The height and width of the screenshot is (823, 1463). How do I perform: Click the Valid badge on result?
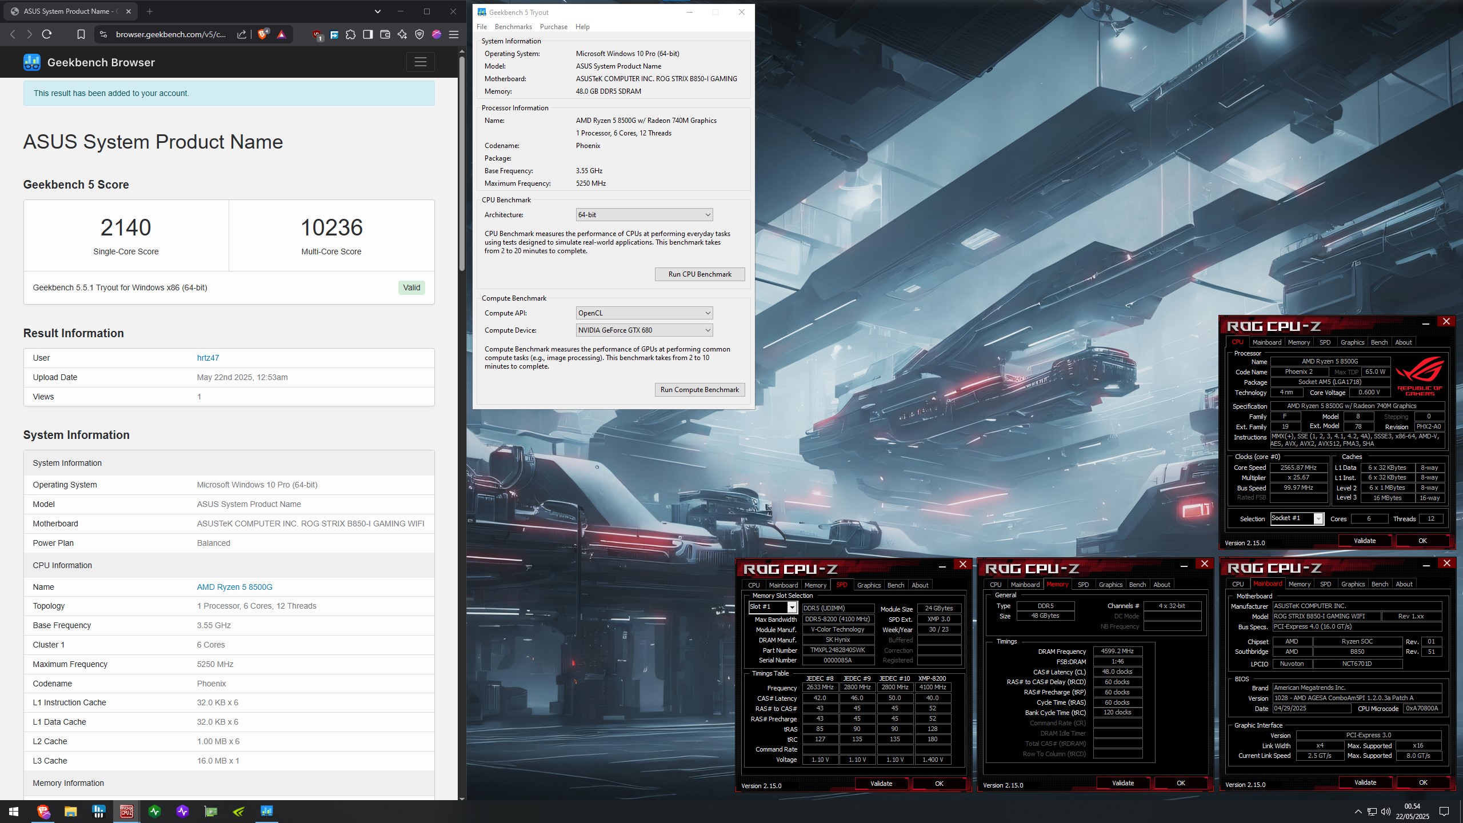click(411, 287)
